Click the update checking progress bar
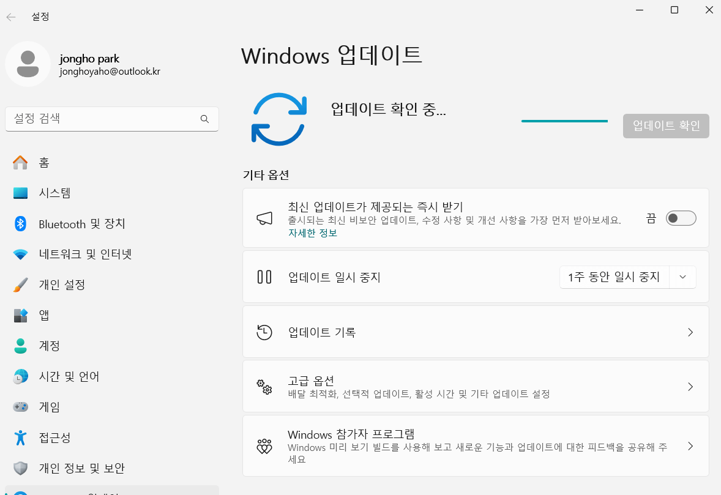The width and height of the screenshot is (721, 495). (565, 121)
